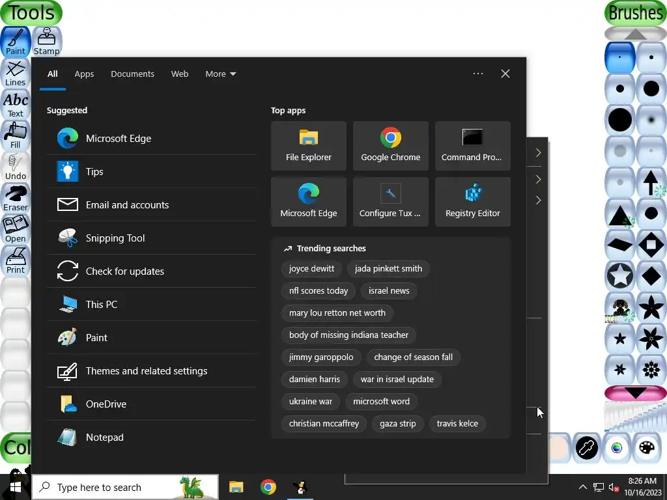Search trending 'nfl scores today'
Viewport: 667px width, 500px height.
[318, 291]
